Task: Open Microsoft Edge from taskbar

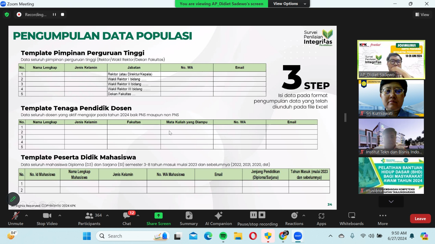Action: tap(208, 236)
